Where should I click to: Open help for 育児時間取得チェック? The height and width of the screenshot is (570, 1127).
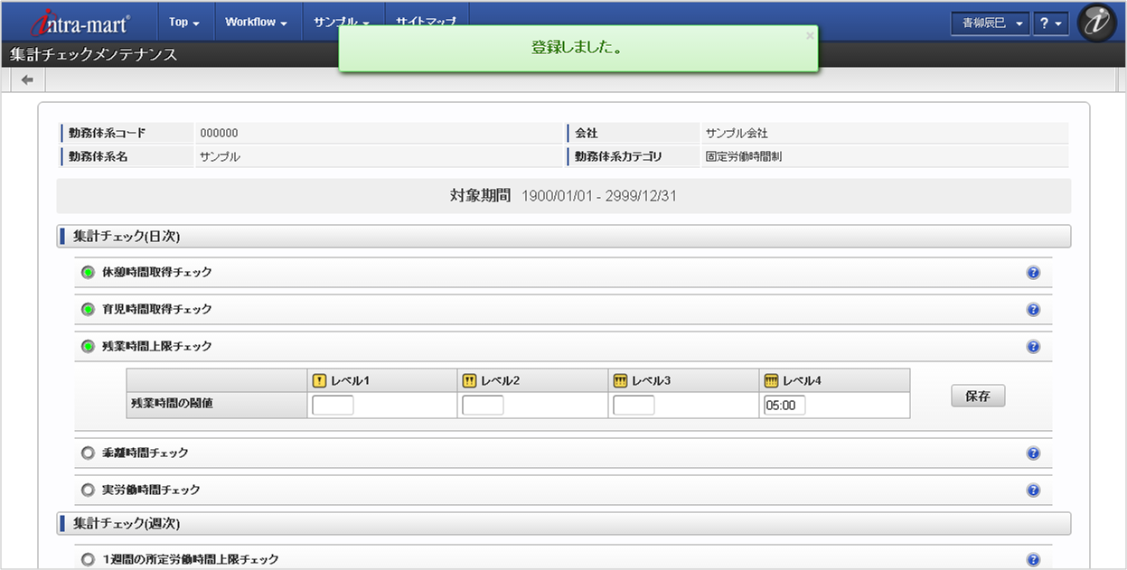point(1033,310)
